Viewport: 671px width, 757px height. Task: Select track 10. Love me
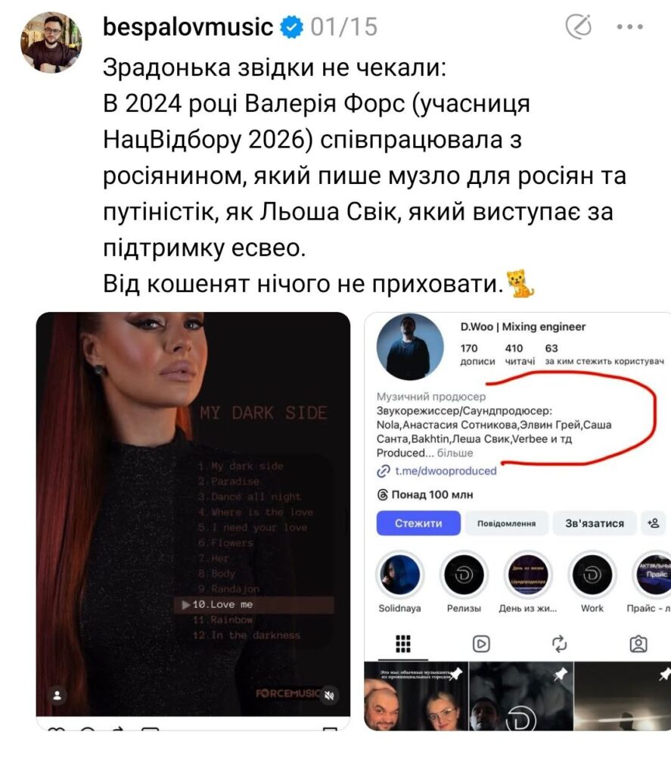coord(254,604)
